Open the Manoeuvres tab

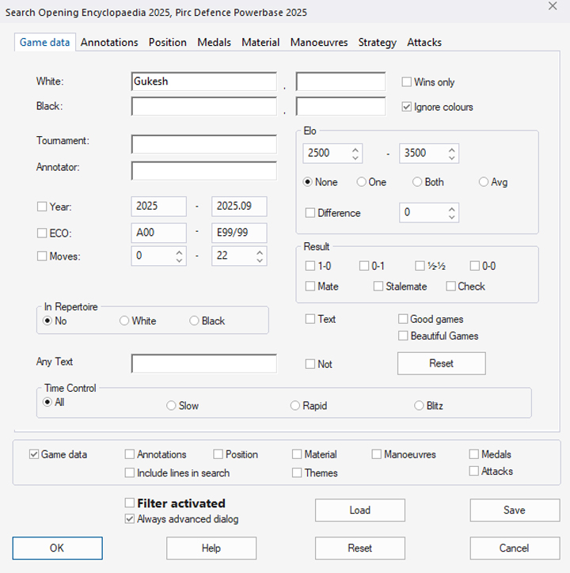click(x=319, y=43)
